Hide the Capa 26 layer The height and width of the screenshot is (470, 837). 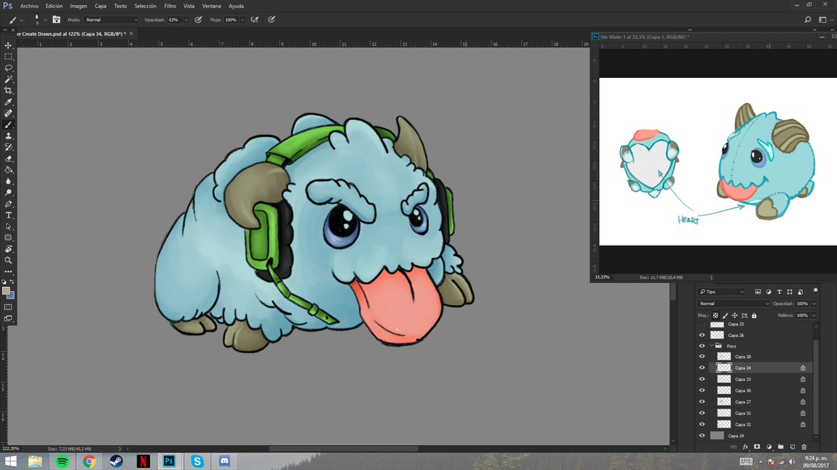coord(702,334)
